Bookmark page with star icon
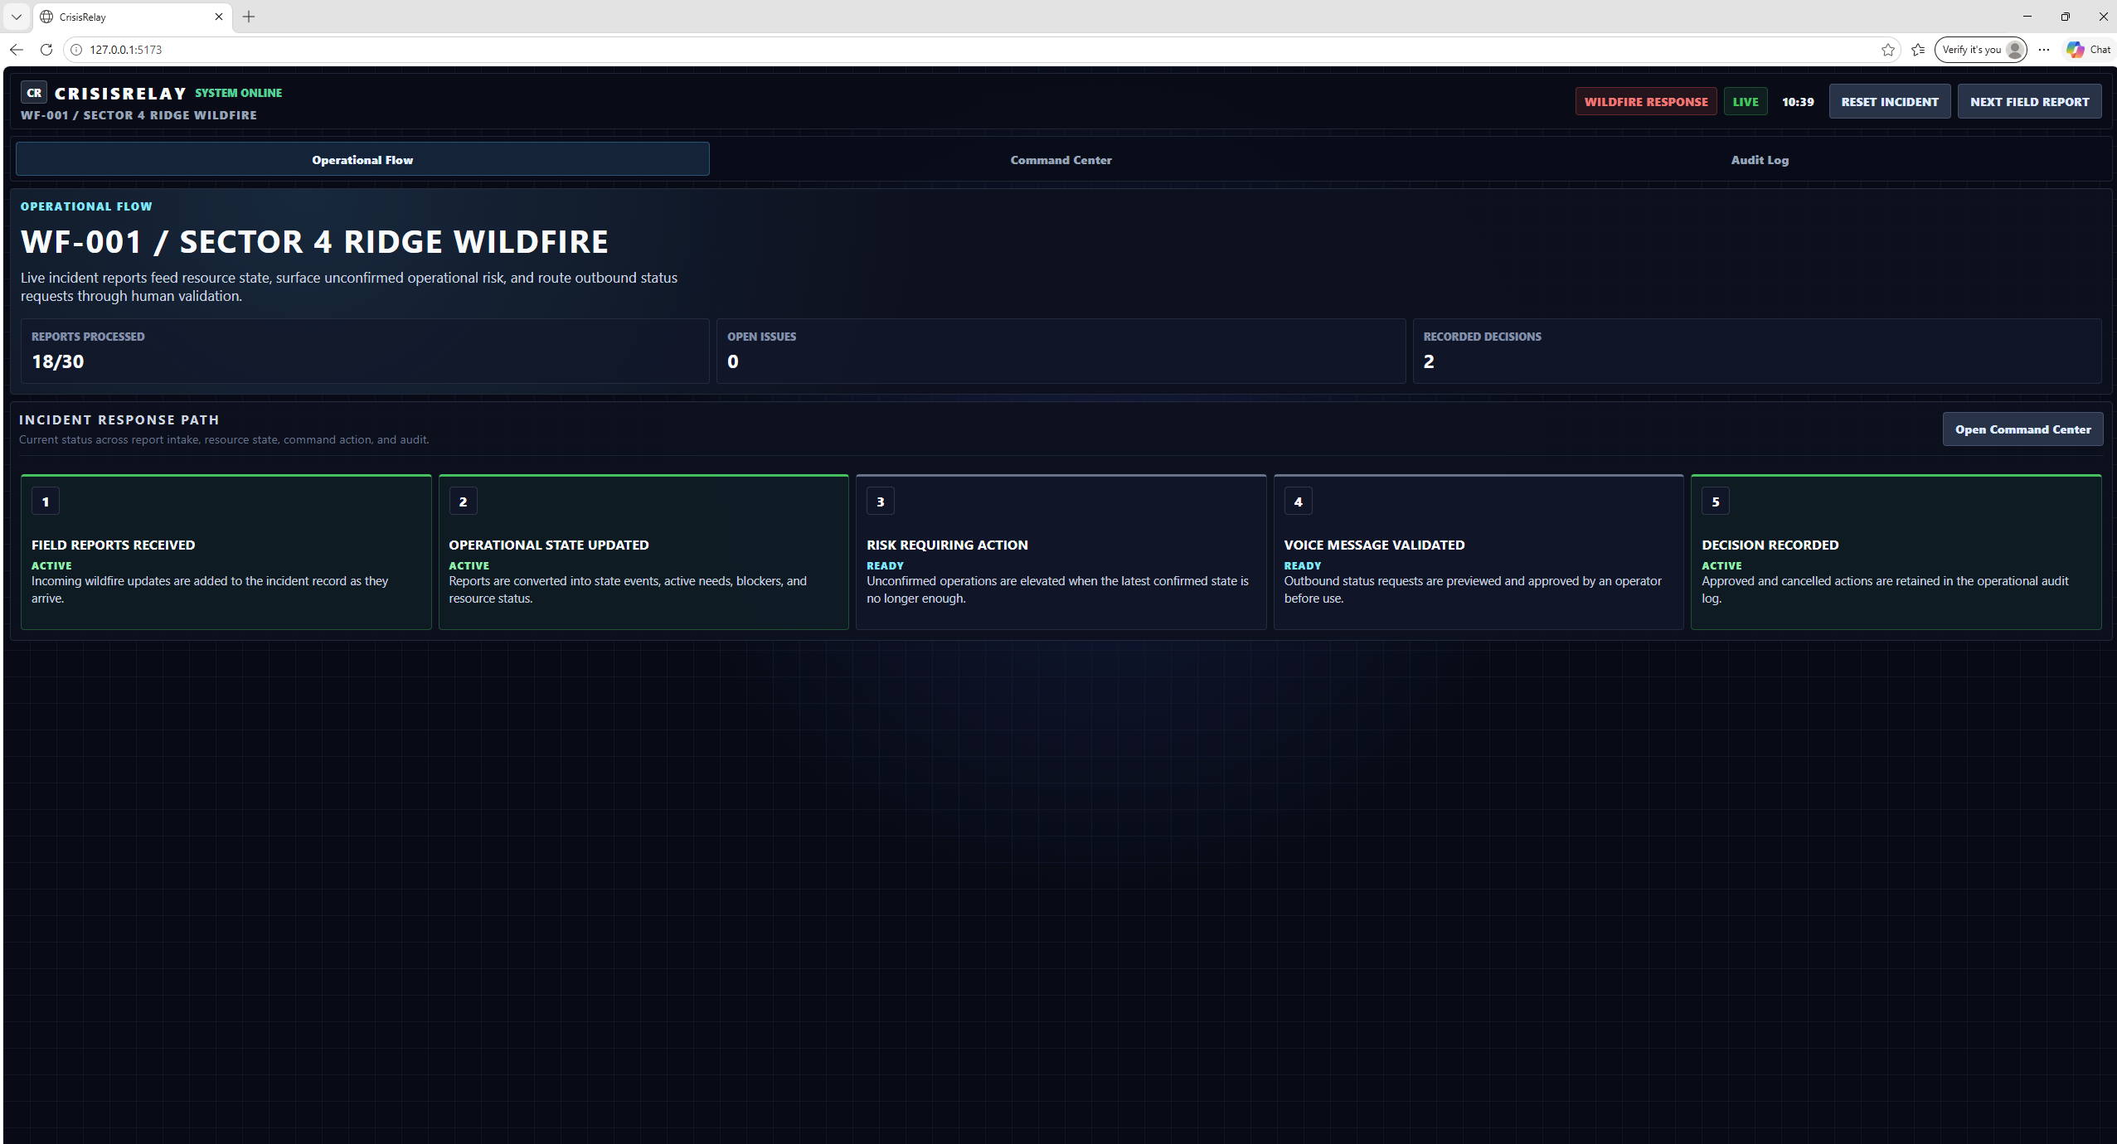2117x1144 pixels. click(x=1888, y=50)
